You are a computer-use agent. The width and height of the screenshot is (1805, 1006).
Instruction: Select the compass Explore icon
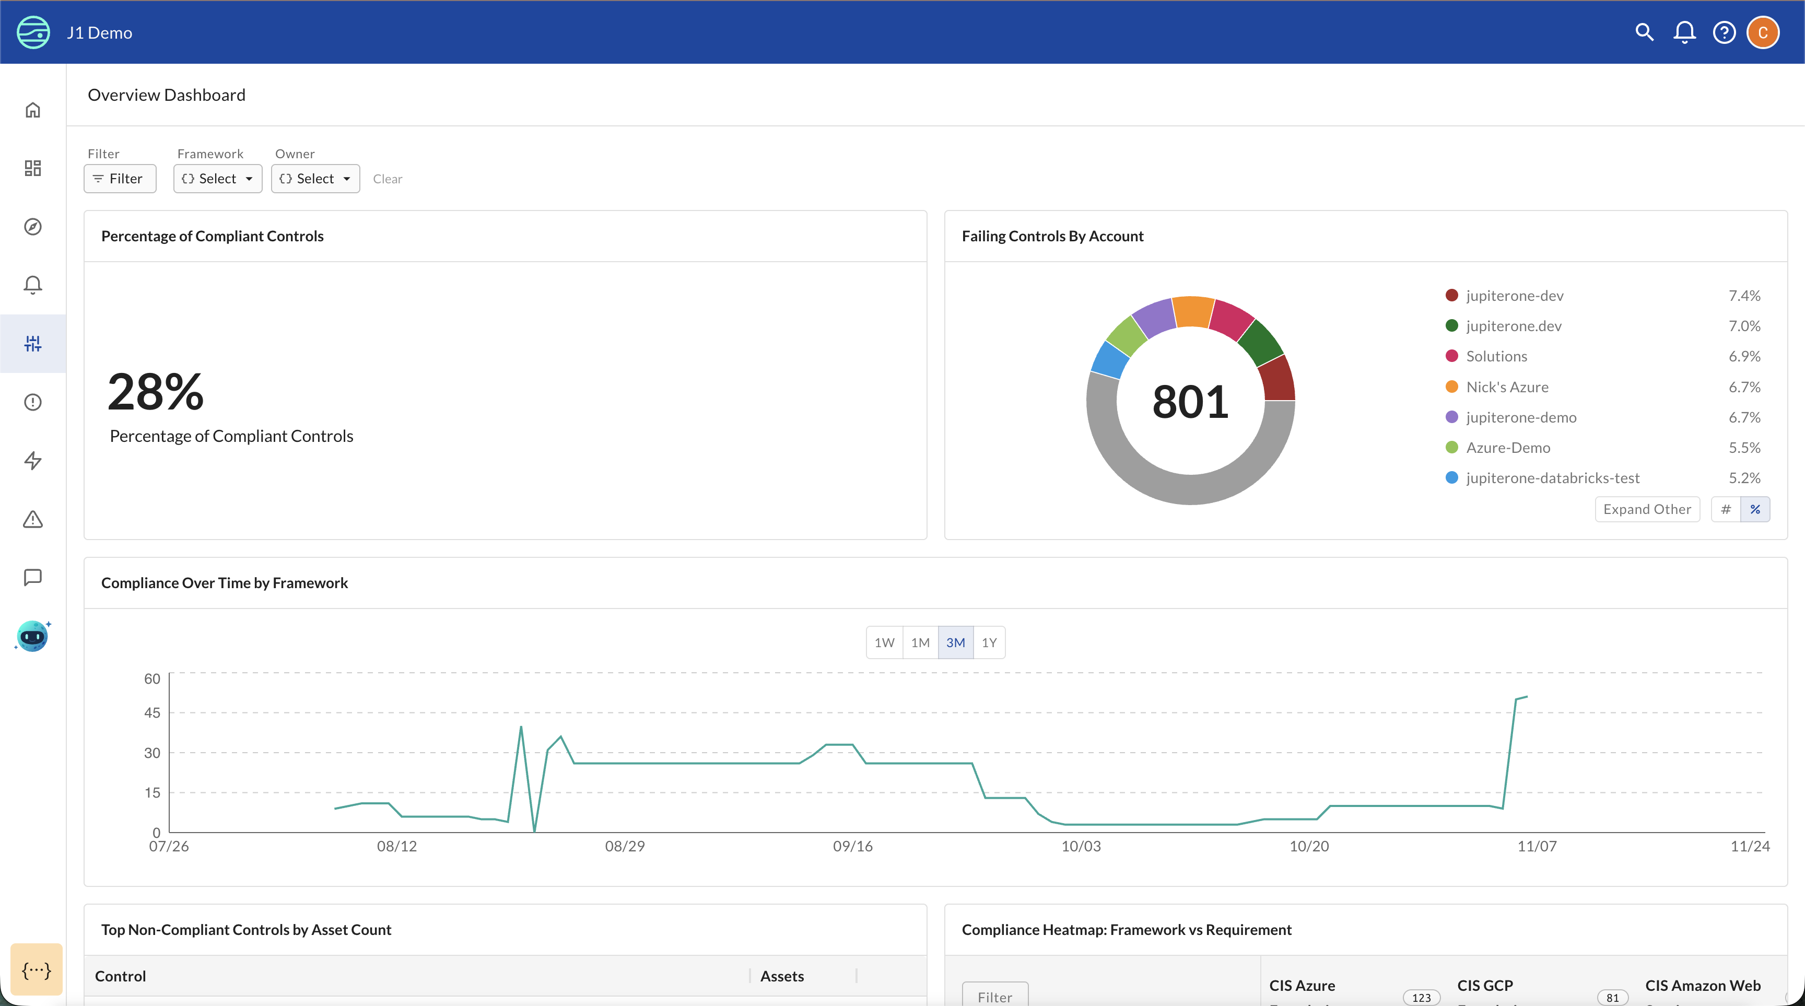pos(32,226)
